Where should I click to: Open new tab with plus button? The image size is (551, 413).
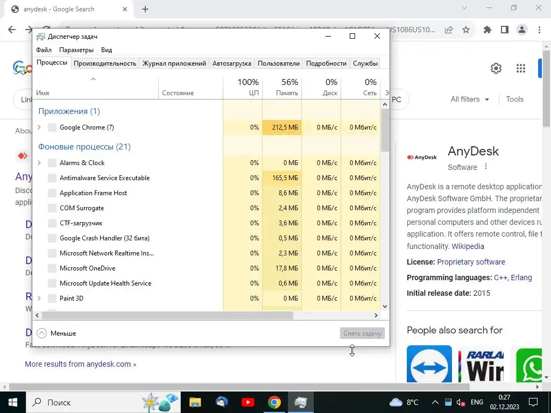145,10
